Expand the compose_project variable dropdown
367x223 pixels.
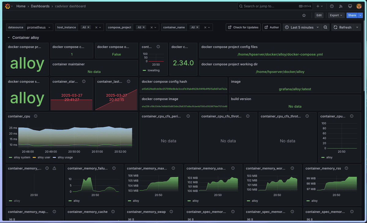(x=155, y=27)
